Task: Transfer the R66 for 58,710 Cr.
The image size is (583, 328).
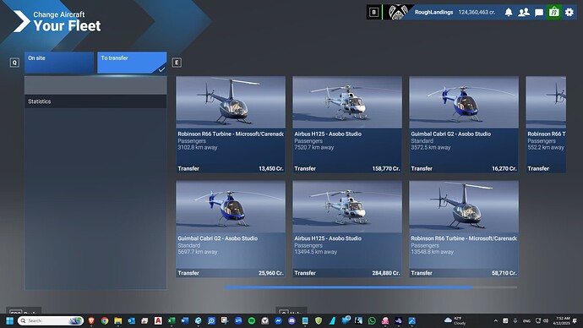Action: 464,273
